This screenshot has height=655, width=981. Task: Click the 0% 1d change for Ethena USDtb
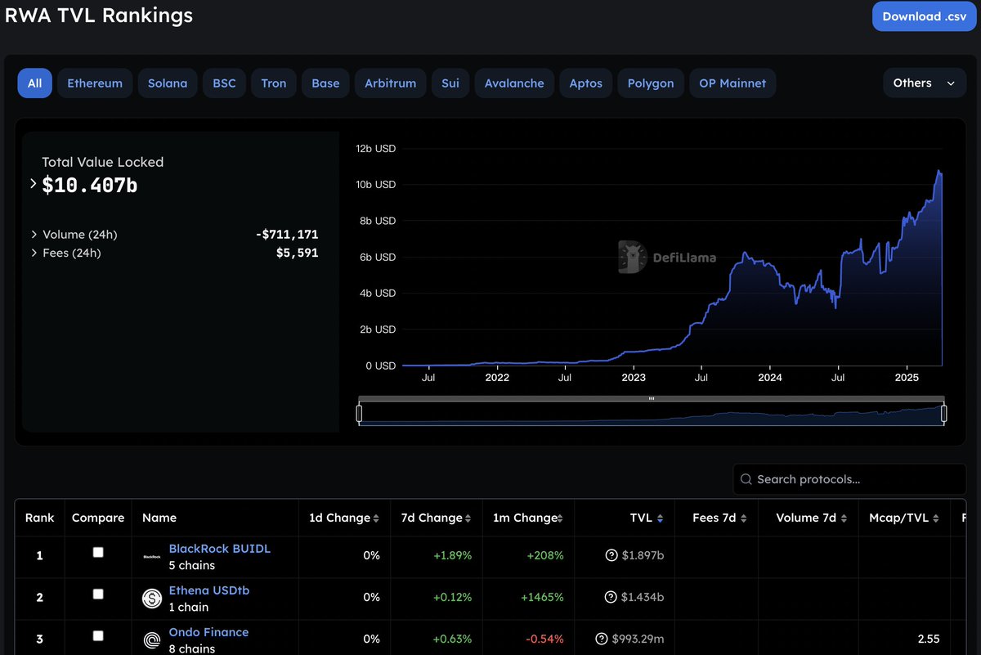coord(372,598)
